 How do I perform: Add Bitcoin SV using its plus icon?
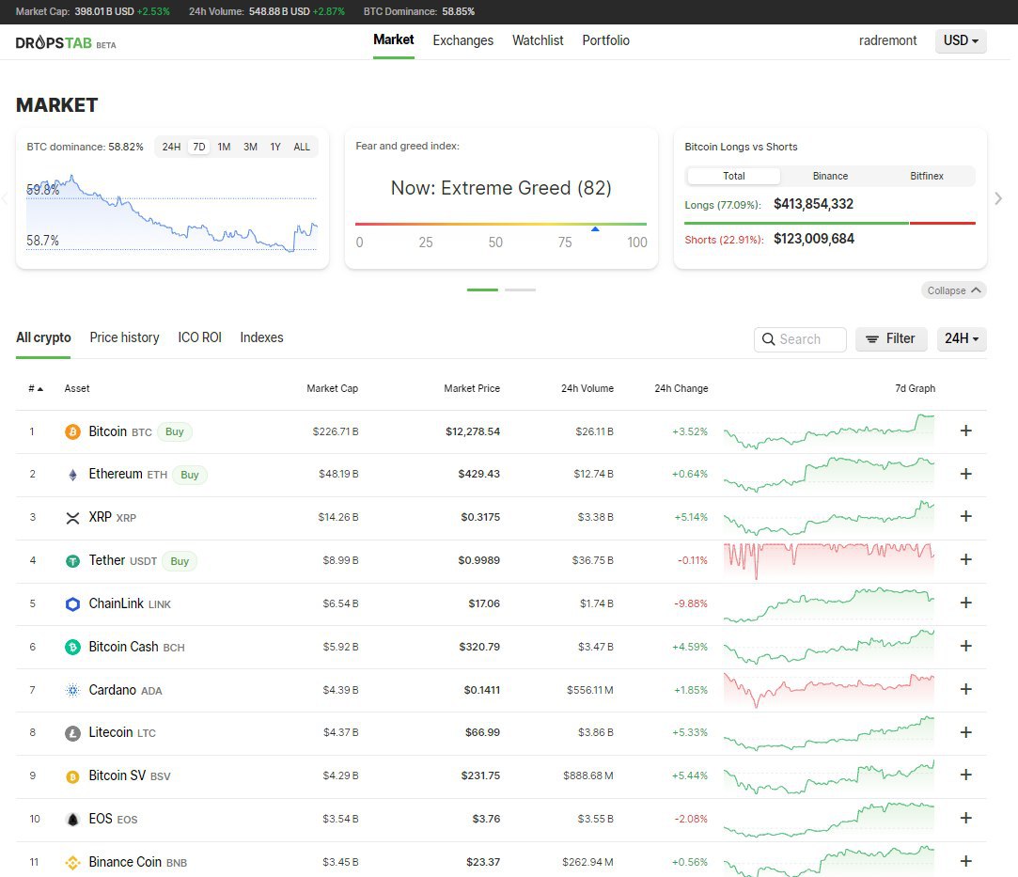tap(966, 775)
